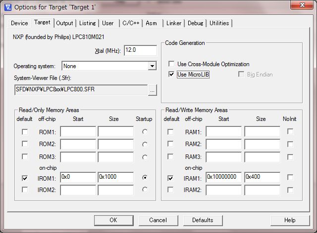Click the IROM1 Size field

pos(115,177)
